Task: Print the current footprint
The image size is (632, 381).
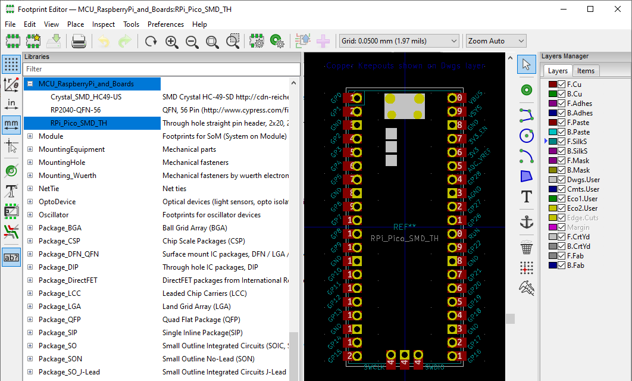Action: pyautogui.click(x=77, y=40)
